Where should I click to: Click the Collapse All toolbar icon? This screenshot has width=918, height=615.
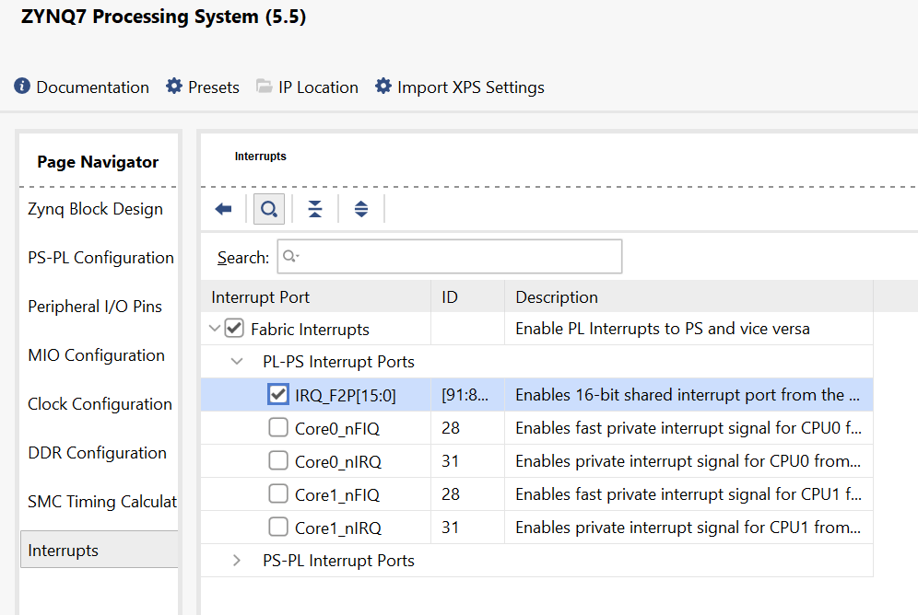click(x=315, y=209)
